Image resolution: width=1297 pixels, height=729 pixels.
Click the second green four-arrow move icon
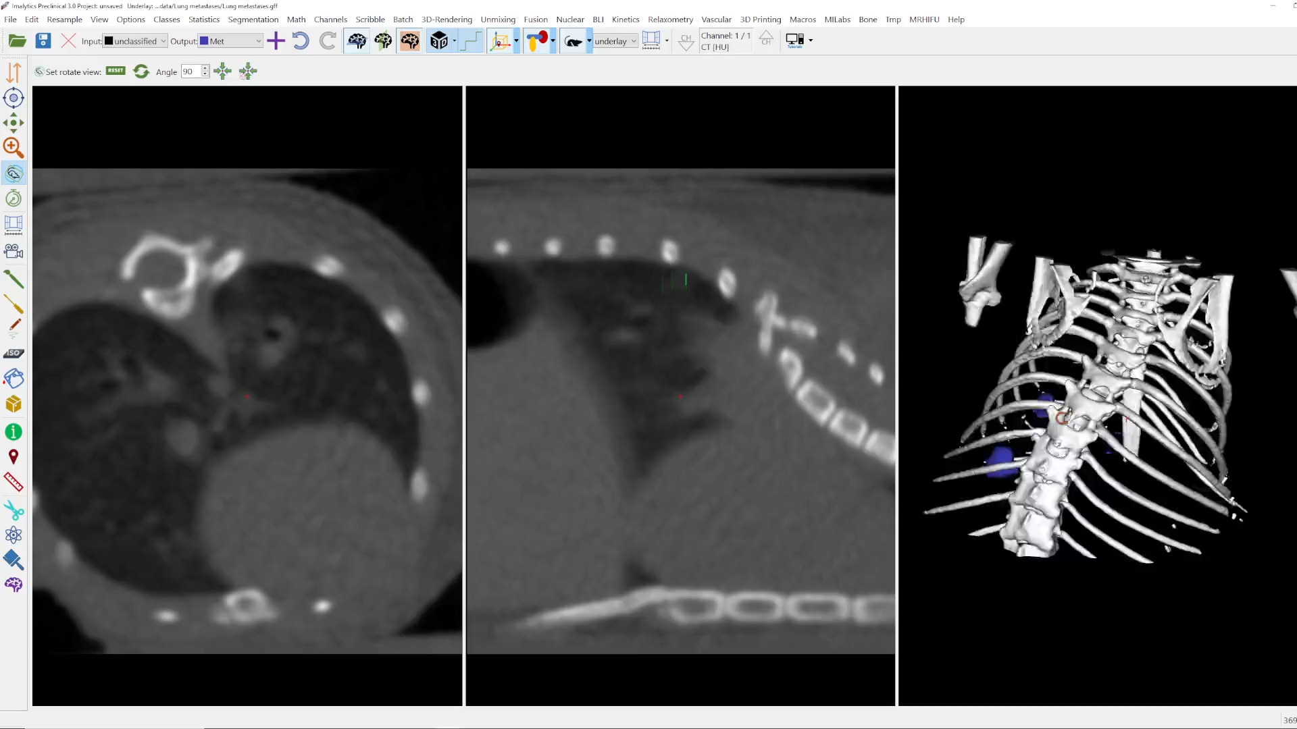248,72
